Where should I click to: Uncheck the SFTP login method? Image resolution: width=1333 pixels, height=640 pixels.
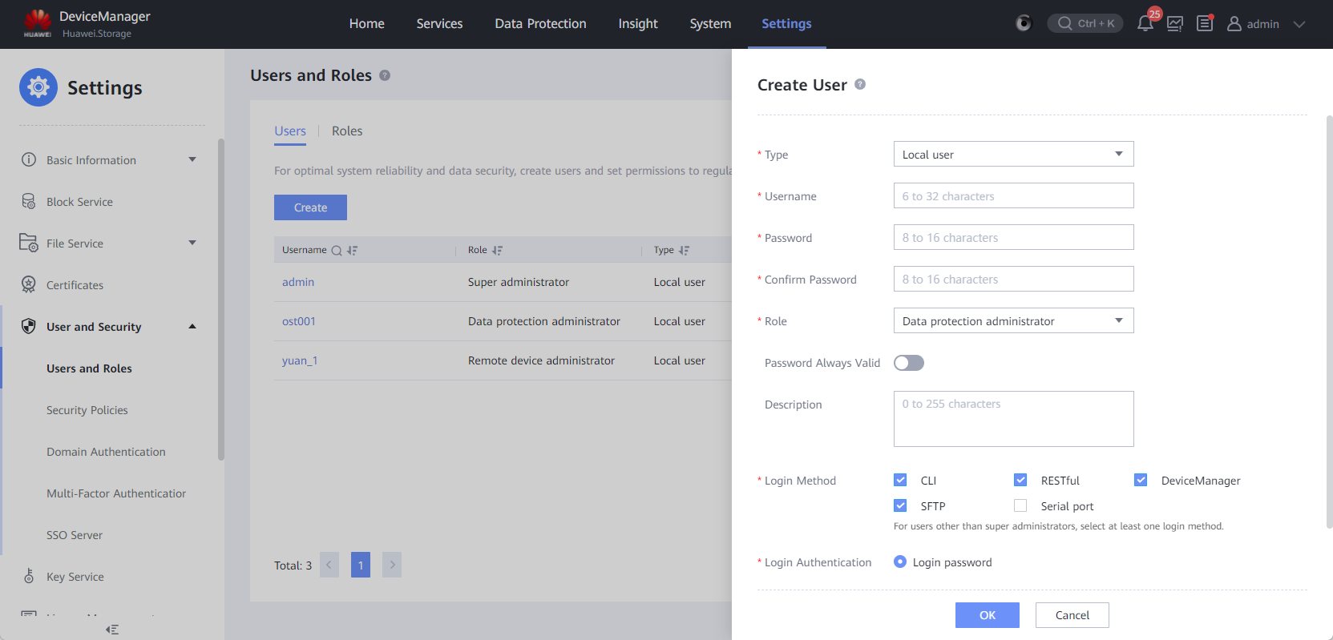pyautogui.click(x=900, y=505)
